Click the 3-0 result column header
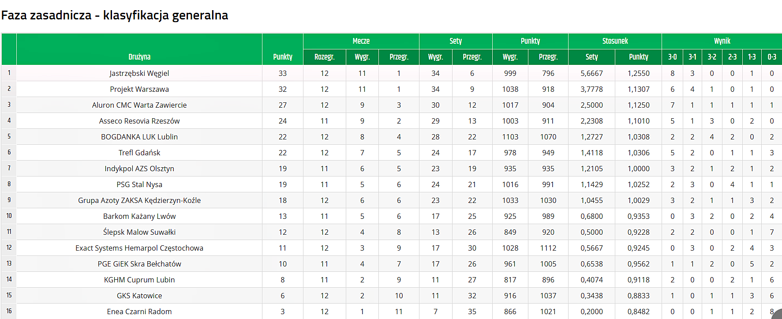Viewport: 782px width, 319px height. [x=673, y=57]
